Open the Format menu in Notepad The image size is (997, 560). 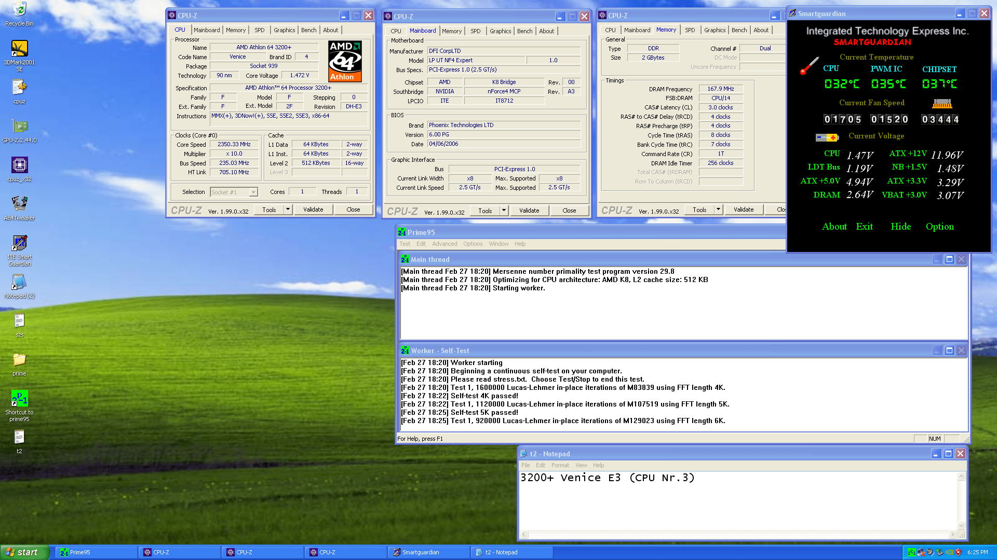(560, 465)
